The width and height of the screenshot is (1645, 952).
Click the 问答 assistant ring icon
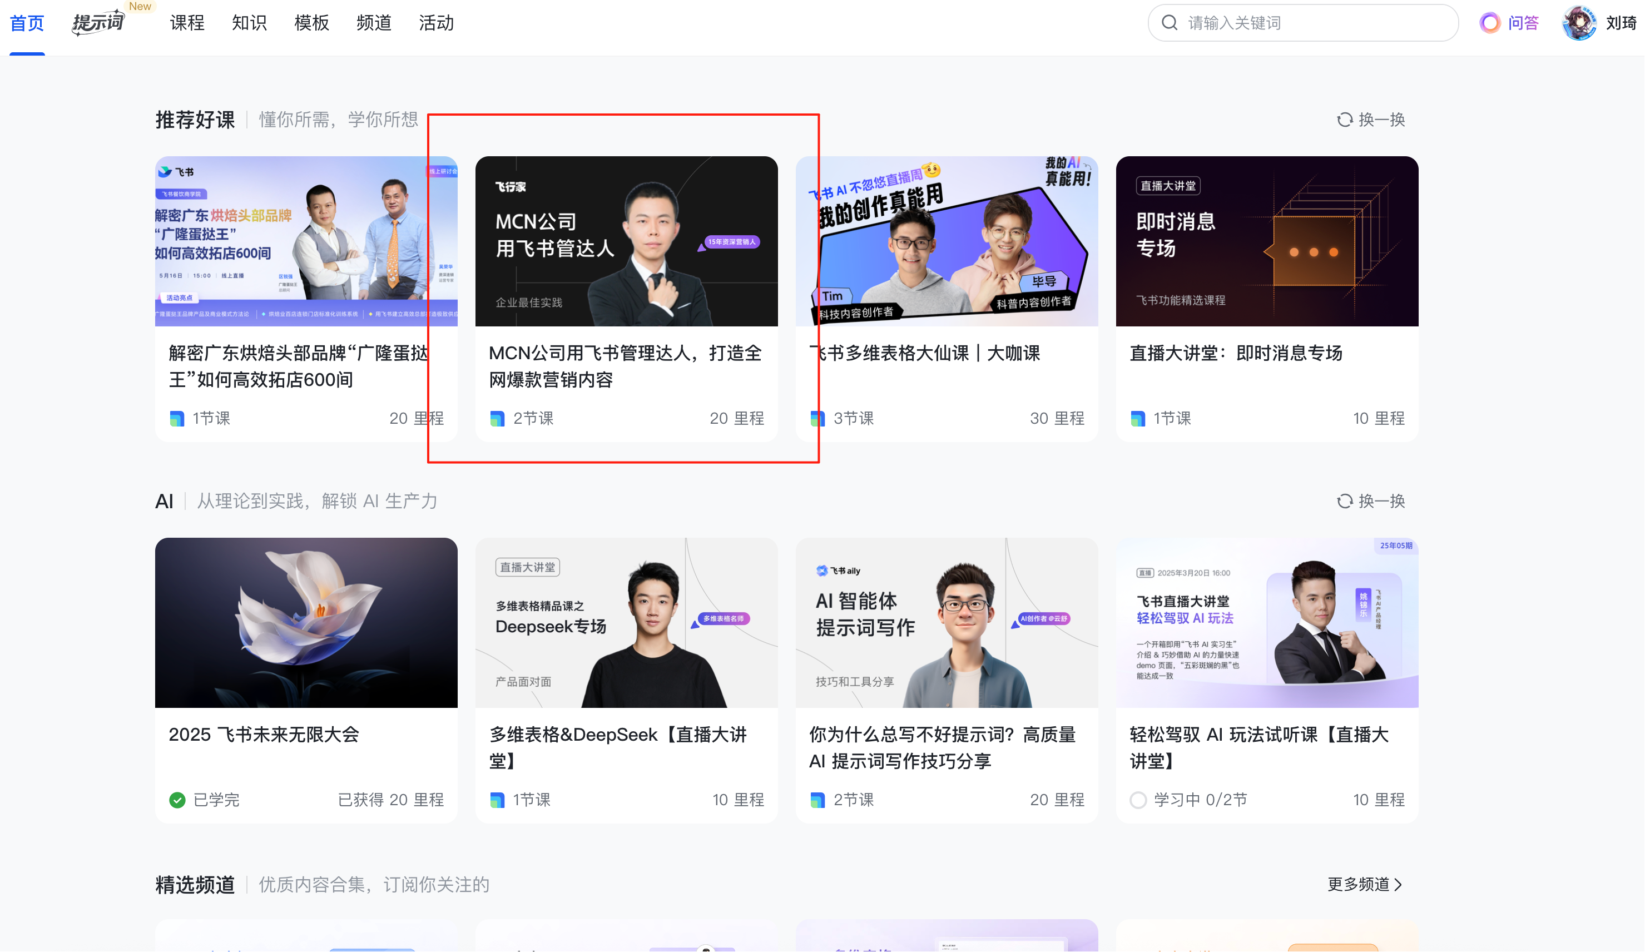(x=1490, y=23)
